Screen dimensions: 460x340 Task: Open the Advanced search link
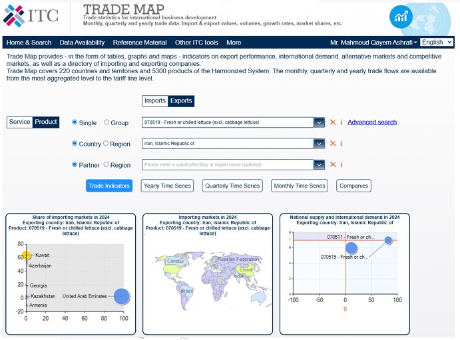372,122
